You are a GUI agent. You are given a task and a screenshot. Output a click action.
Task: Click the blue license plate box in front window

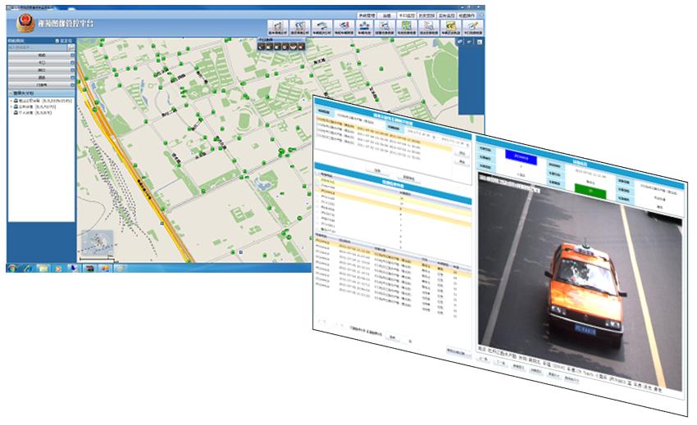(x=521, y=157)
